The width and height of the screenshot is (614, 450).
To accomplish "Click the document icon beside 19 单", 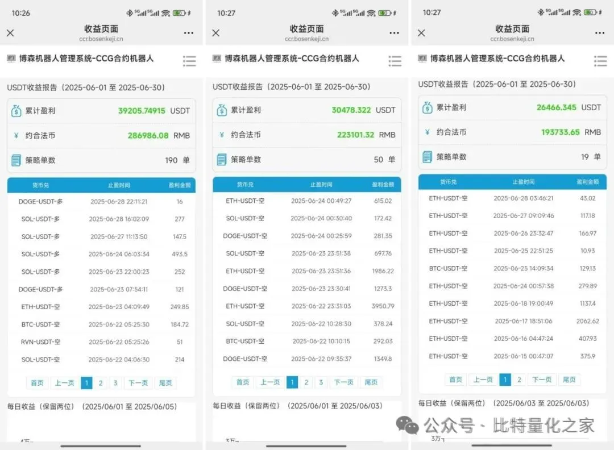I will (427, 157).
